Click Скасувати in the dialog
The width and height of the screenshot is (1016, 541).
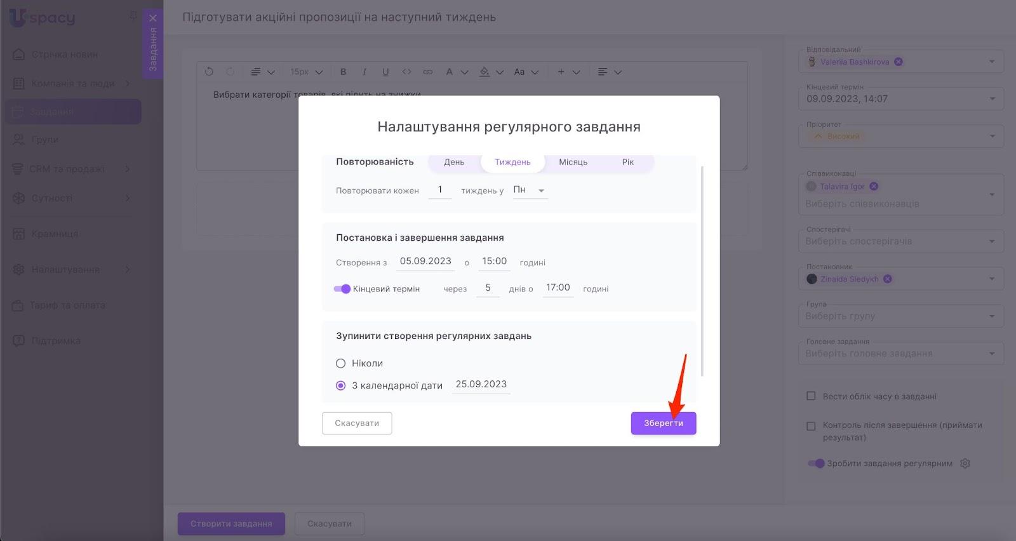[357, 423]
